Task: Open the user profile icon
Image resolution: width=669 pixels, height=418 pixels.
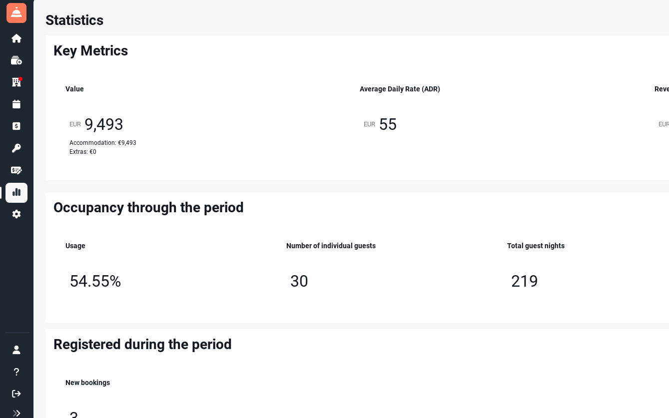Action: click(16, 350)
